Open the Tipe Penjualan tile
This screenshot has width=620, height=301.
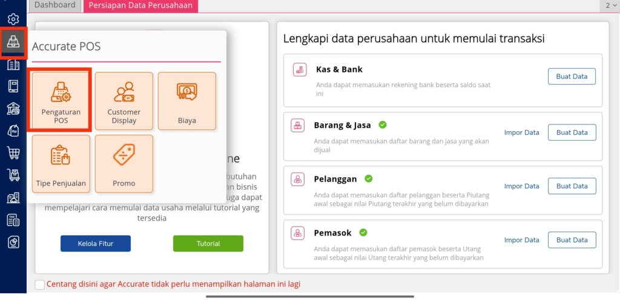[x=61, y=164]
